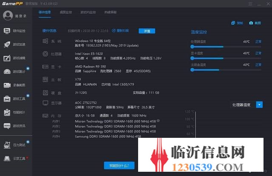Screen dimensions: 272x176
Task: Click 重新扫描 to rescan hardware
Action: 120,31
